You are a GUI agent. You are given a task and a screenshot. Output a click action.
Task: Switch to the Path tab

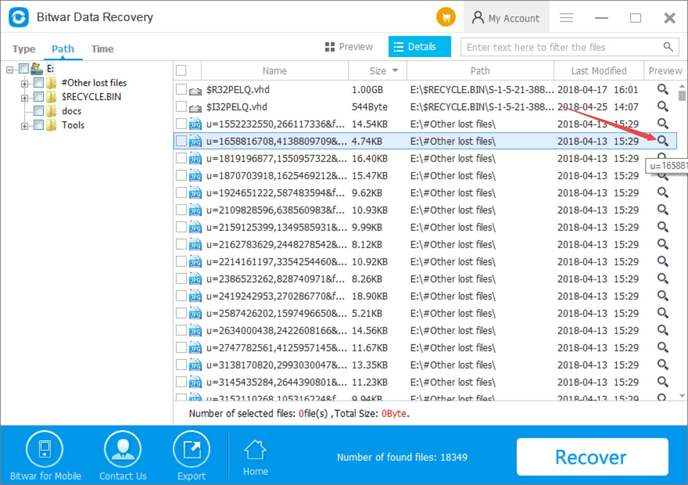[63, 49]
